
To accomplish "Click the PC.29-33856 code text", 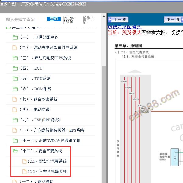I will [69, 20].
